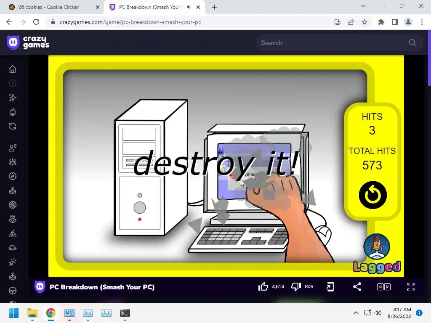The image size is (431, 323).
Task: Click the PC tower power button in game
Action: tap(140, 208)
